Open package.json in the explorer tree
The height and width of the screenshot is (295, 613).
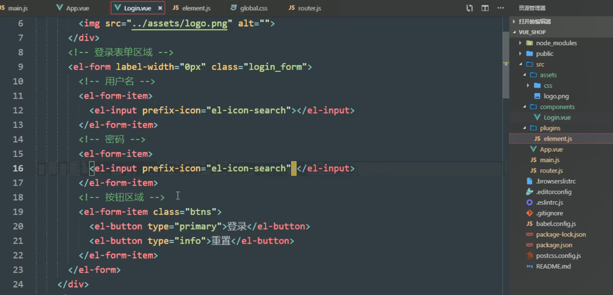pyautogui.click(x=554, y=245)
